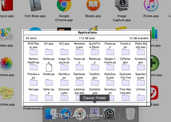Select the Avast.app folder icon
This screenshot has height=122, width=171.
click(79, 67)
